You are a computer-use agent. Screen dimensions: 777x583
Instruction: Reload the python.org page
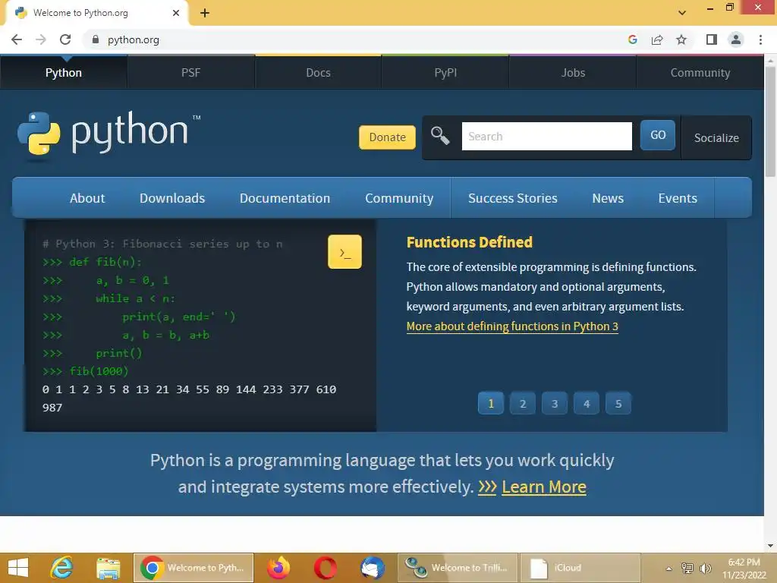click(x=65, y=39)
